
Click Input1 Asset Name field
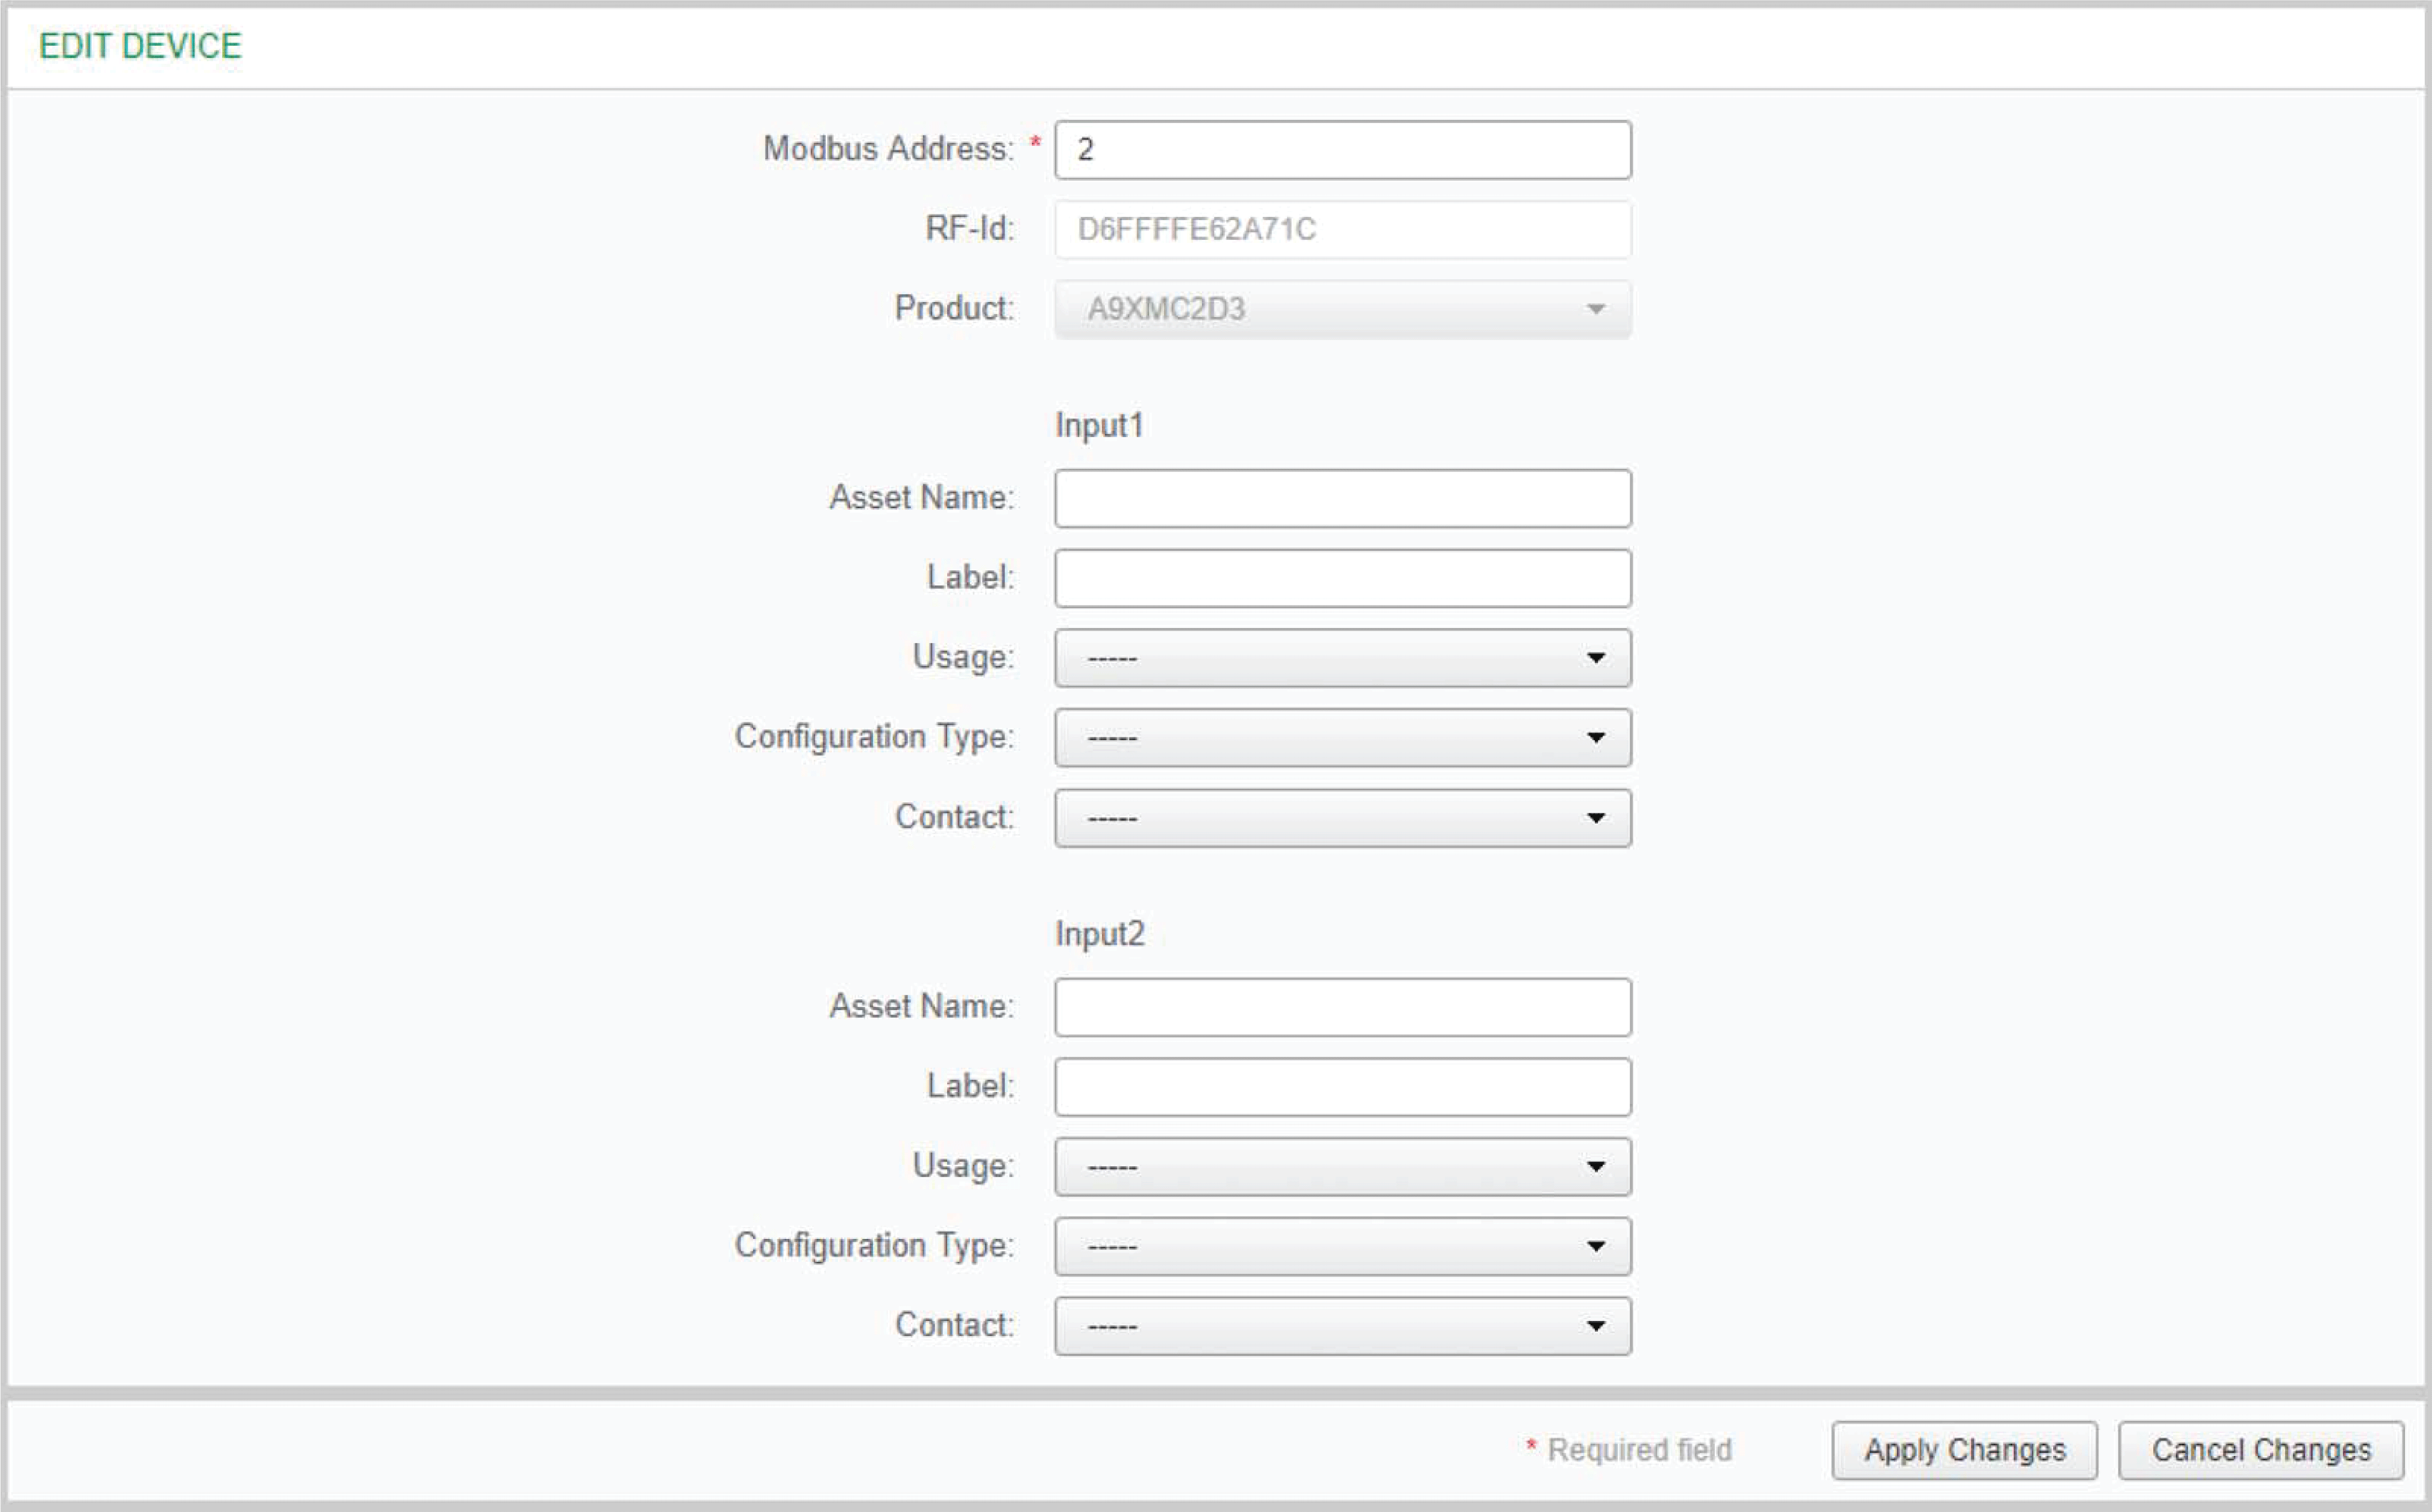pos(1342,498)
